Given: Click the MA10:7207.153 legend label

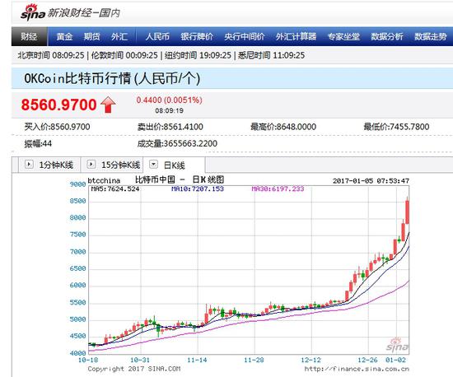Looking at the screenshot, I should pos(198,188).
